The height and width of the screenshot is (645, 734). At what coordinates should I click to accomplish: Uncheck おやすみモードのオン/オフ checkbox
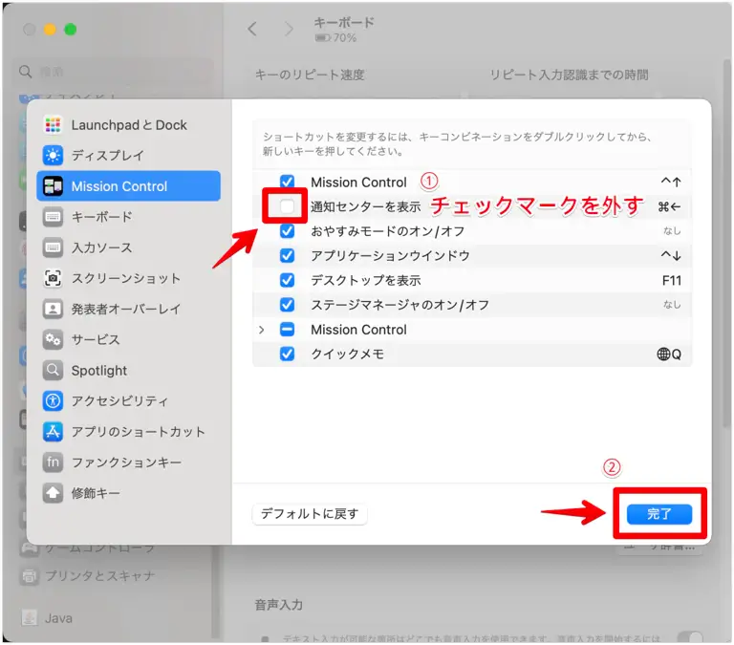click(287, 231)
